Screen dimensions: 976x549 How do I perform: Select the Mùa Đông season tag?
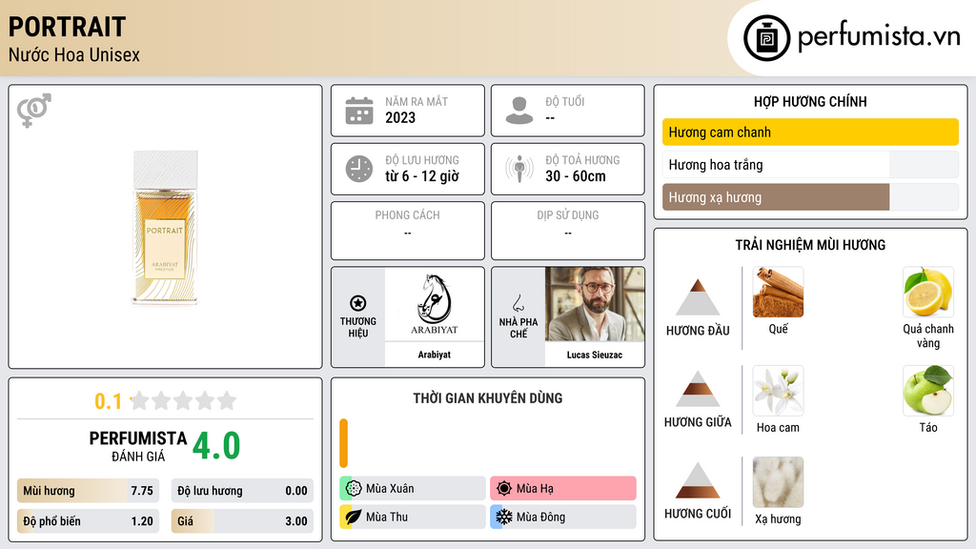(563, 517)
